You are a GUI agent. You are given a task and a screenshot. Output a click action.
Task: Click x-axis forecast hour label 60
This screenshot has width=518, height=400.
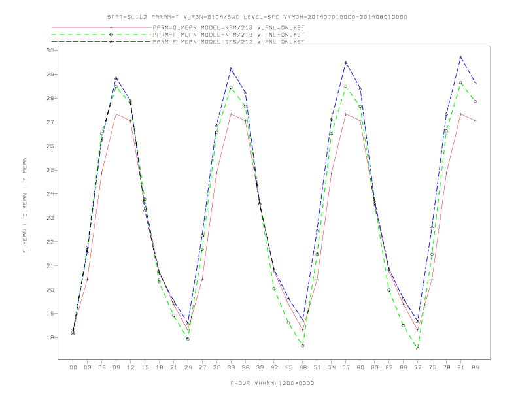360,367
